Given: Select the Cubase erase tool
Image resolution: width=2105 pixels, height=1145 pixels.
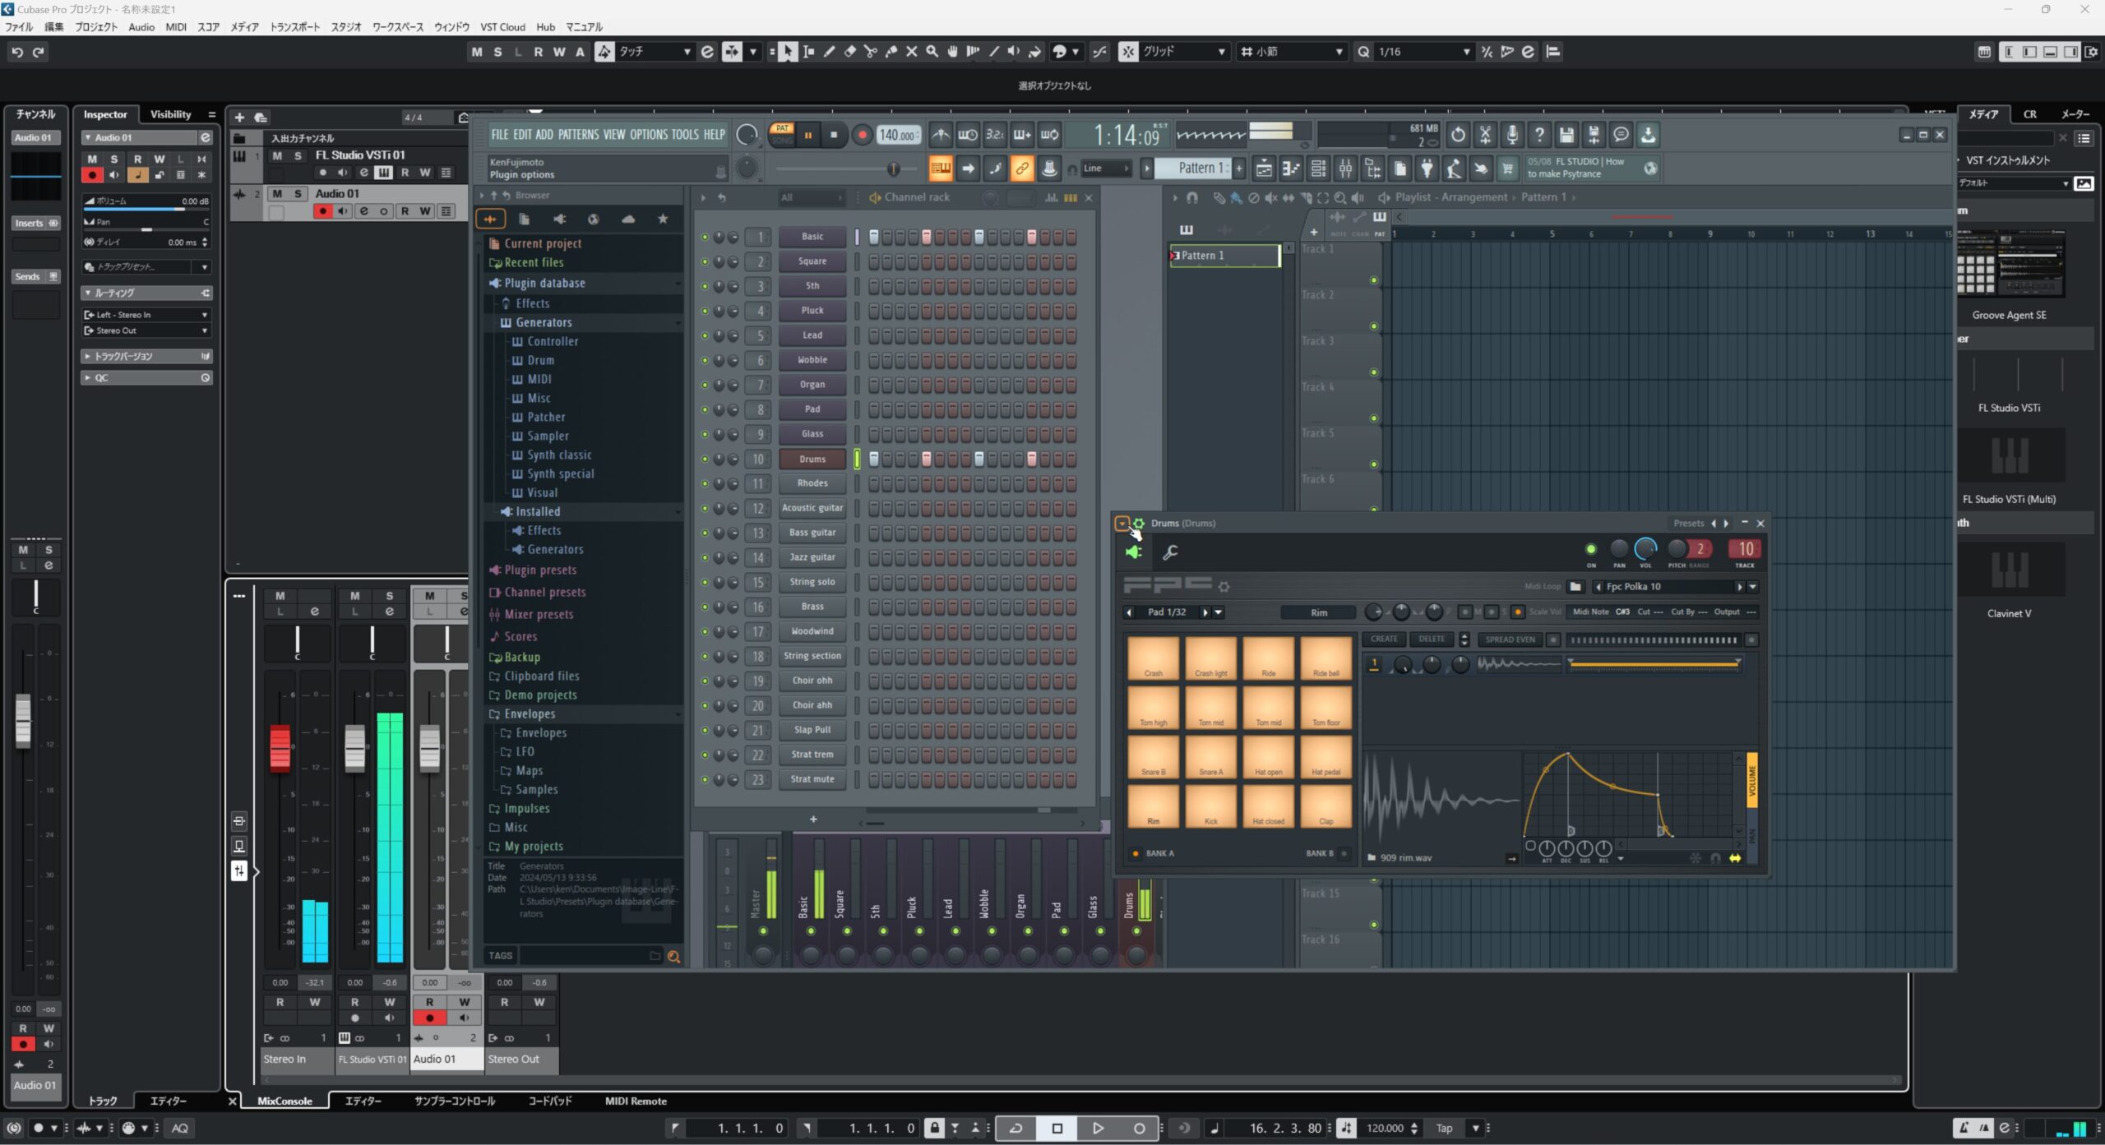Looking at the screenshot, I should (x=849, y=52).
